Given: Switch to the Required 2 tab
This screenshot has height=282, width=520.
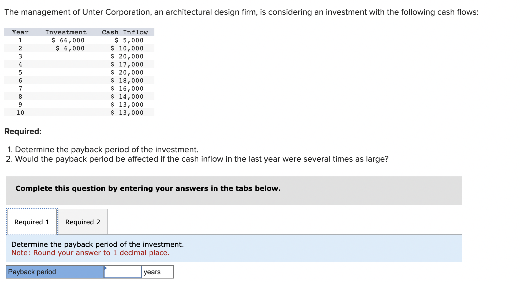Looking at the screenshot, I should click(83, 222).
